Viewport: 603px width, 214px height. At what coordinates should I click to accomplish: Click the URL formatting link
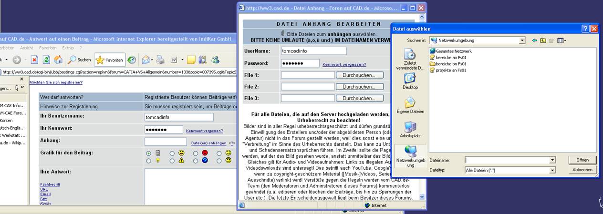pos(44,189)
